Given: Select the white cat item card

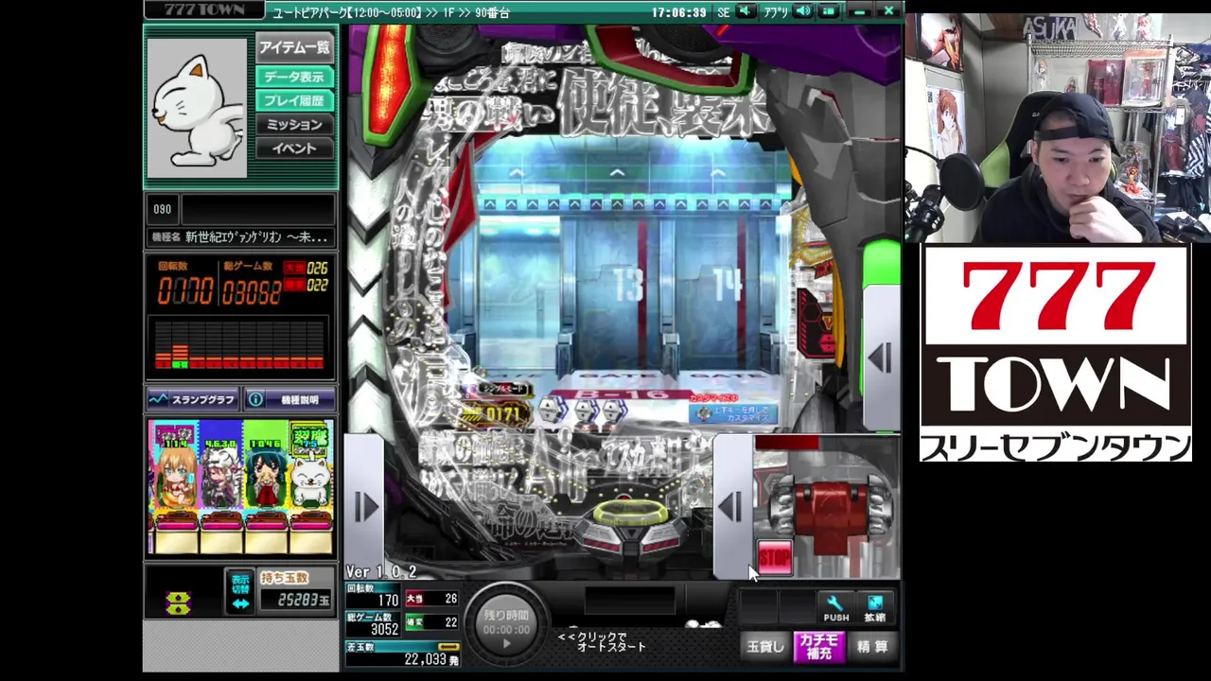Looking at the screenshot, I should tap(310, 487).
